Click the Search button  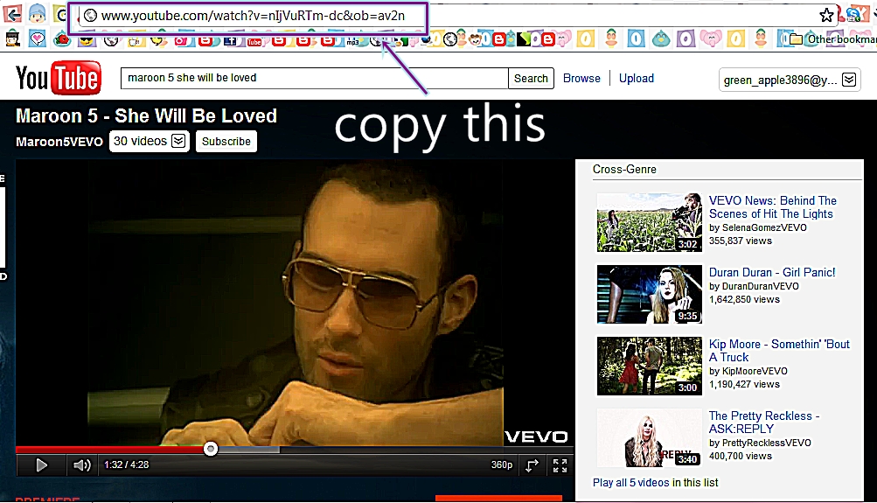(531, 79)
